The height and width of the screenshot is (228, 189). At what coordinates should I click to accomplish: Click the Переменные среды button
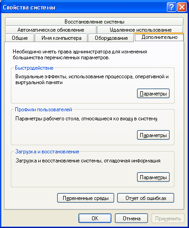(x=86, y=198)
